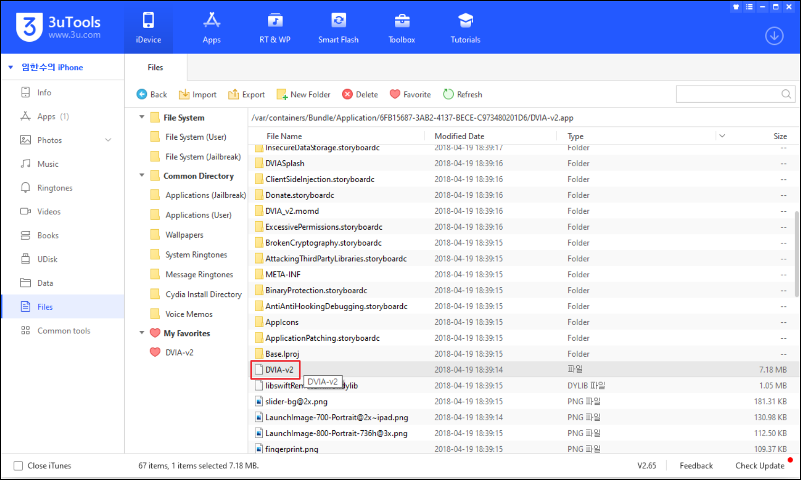Select Applications (Jailbreak) folder
This screenshot has width=801, height=480.
pyautogui.click(x=198, y=195)
